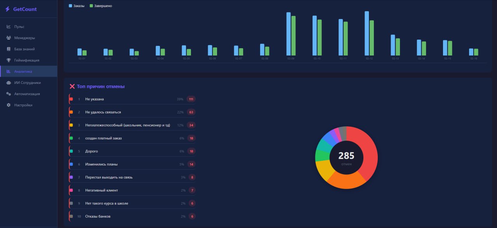Click the Геймификация trophy icon
The width and height of the screenshot is (497, 228).
pyautogui.click(x=9, y=61)
